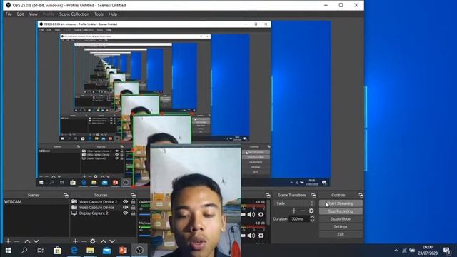Add a new source with plus icon

[x=75, y=241]
